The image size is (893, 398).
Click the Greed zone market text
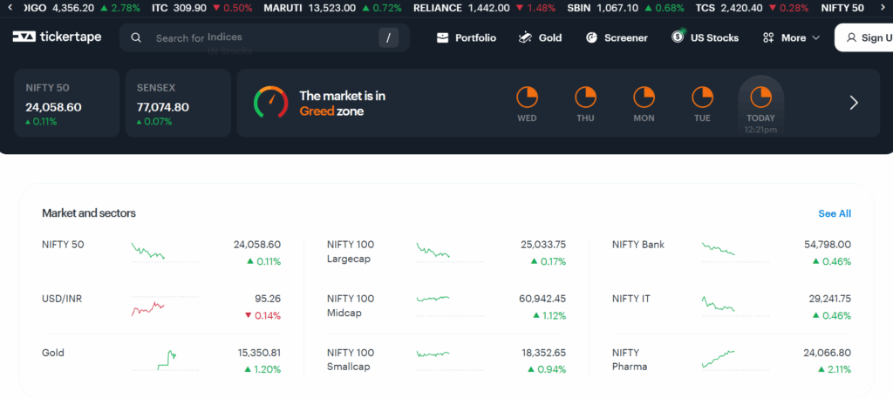point(343,103)
